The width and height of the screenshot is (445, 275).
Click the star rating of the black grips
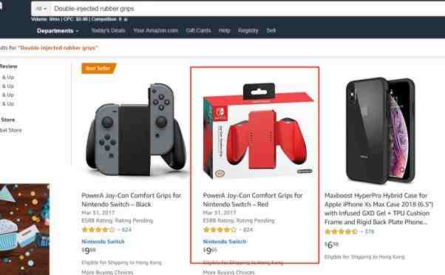point(98,230)
